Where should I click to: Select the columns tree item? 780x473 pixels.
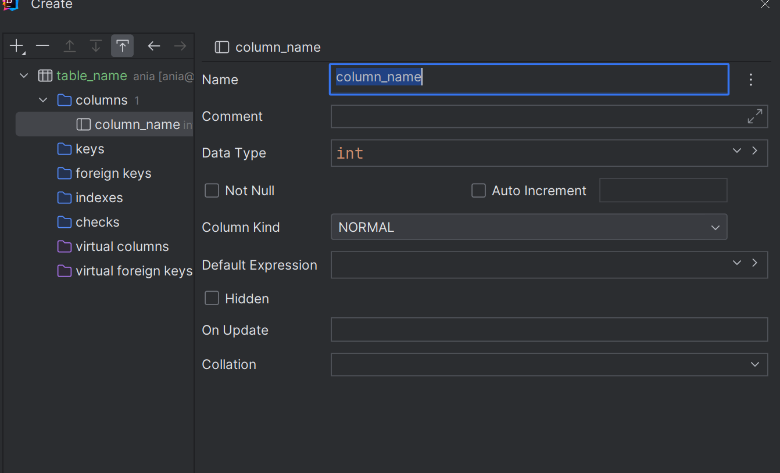click(102, 100)
